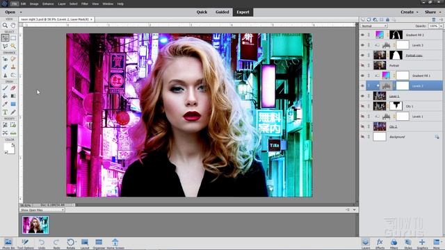The image size is (445, 250).
Task: Select the Red Eye Removal tool
Action: pyautogui.click(x=5, y=59)
